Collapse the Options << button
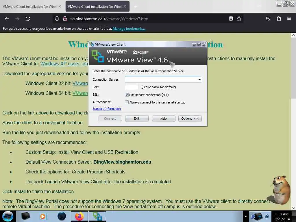The height and width of the screenshot is (222, 296). coord(190,119)
